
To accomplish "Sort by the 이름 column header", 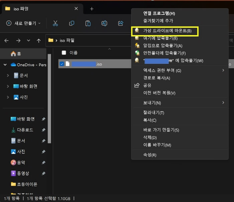I will click(74, 53).
